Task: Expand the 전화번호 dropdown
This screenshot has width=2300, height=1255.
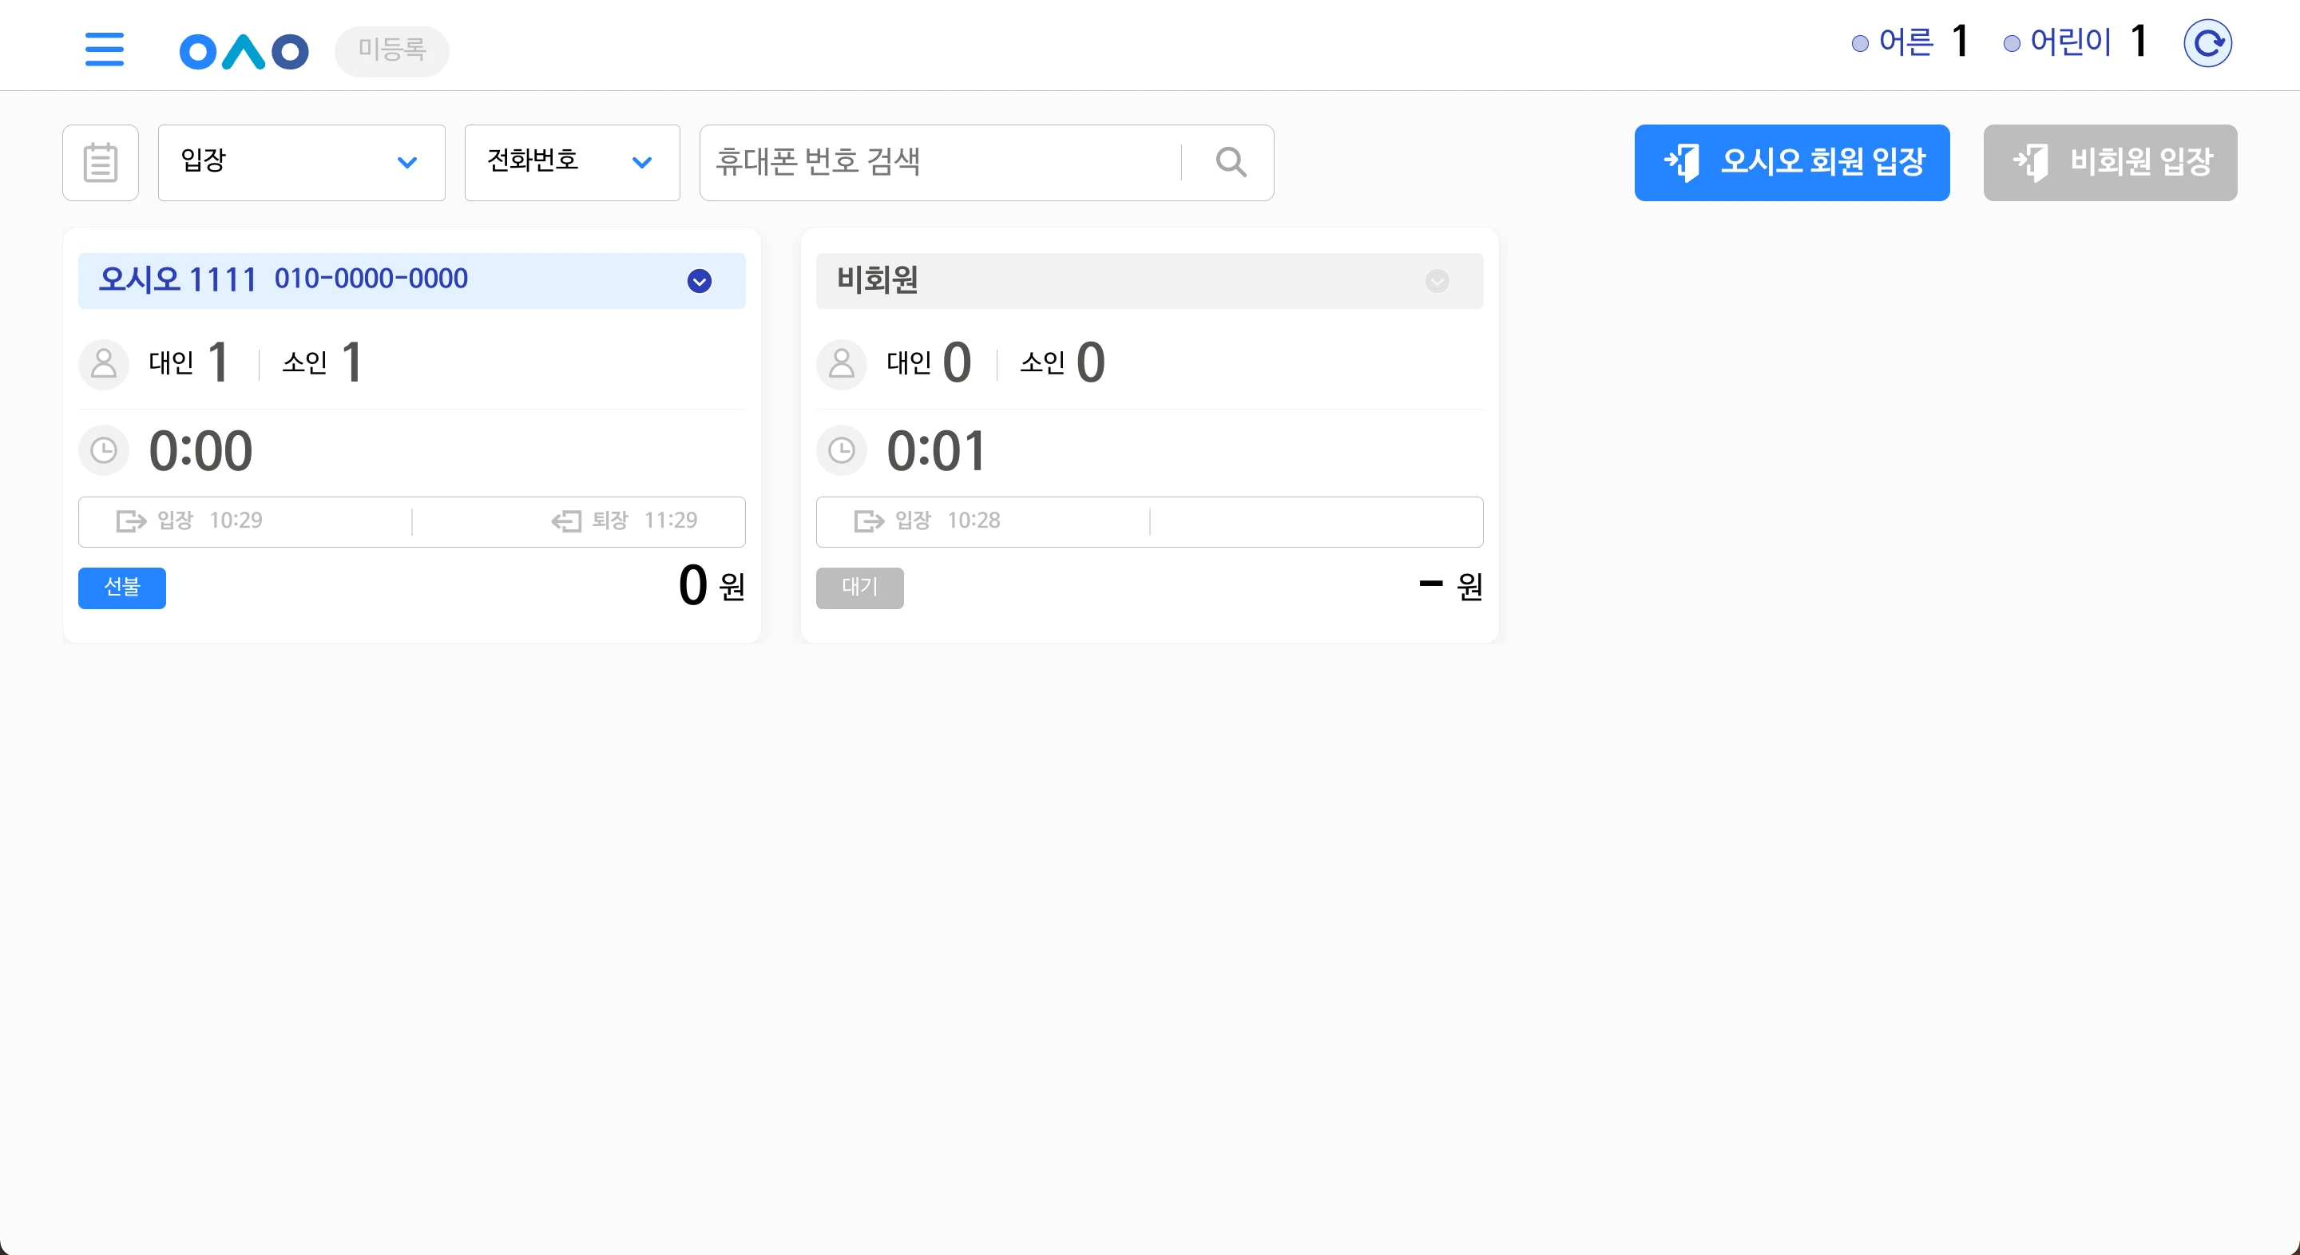Action: 573,162
